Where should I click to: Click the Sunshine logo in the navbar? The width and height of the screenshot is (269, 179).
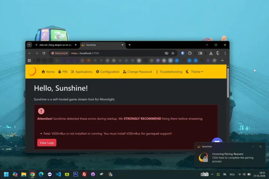click(x=32, y=71)
